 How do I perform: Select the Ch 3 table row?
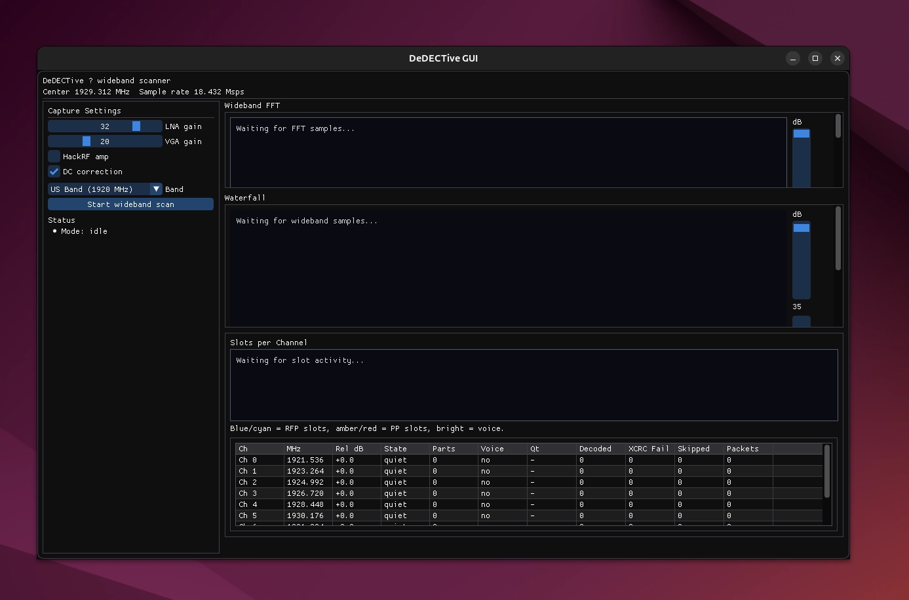click(x=393, y=493)
